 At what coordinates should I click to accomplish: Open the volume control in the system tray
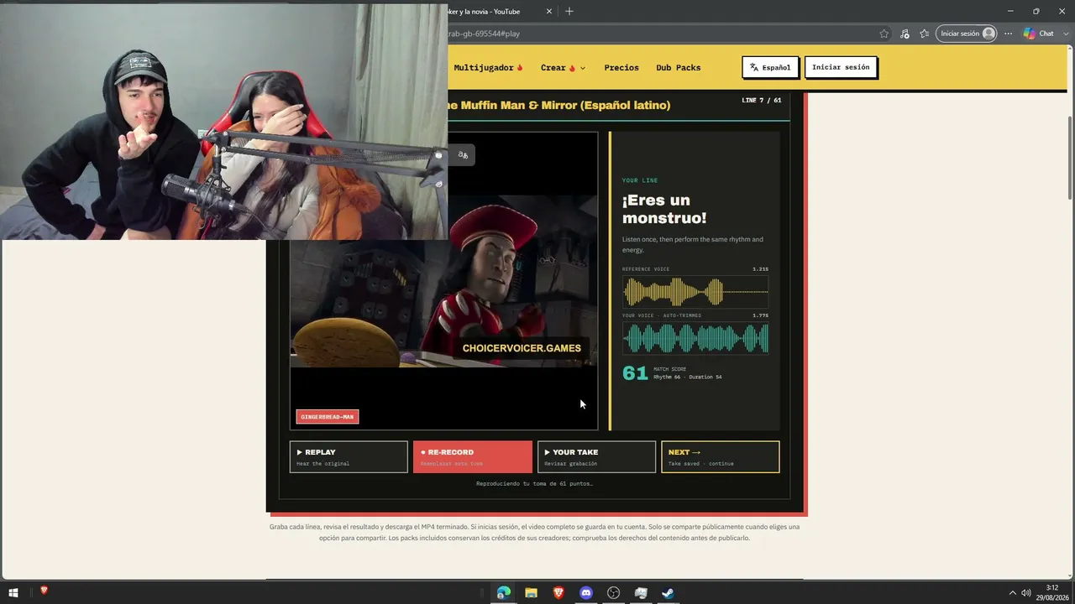1026,593
